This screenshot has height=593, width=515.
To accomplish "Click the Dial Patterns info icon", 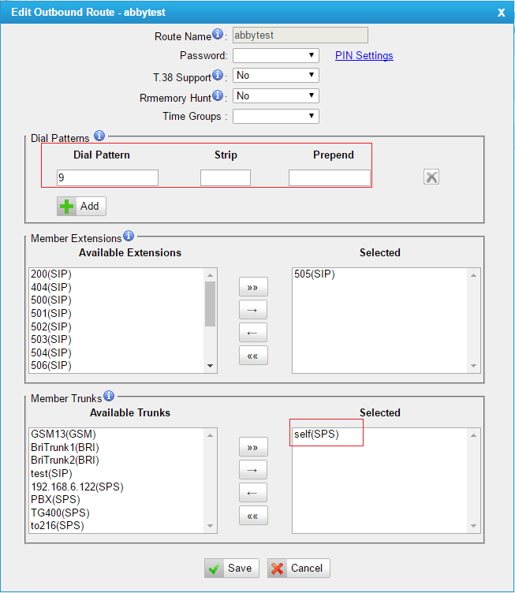I will (x=99, y=136).
